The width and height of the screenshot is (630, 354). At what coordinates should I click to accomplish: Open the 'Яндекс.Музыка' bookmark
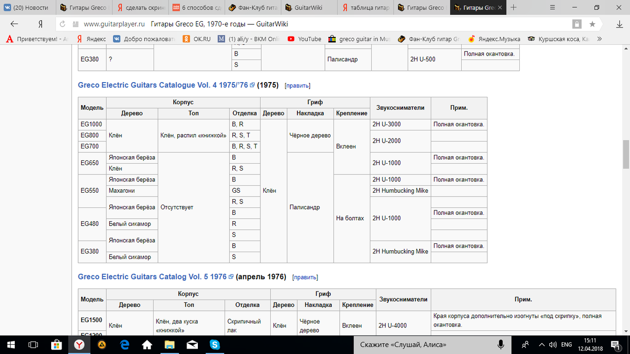point(494,39)
